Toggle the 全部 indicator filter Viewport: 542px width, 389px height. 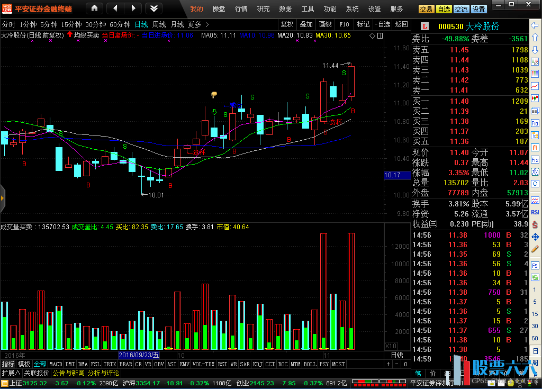40,364
